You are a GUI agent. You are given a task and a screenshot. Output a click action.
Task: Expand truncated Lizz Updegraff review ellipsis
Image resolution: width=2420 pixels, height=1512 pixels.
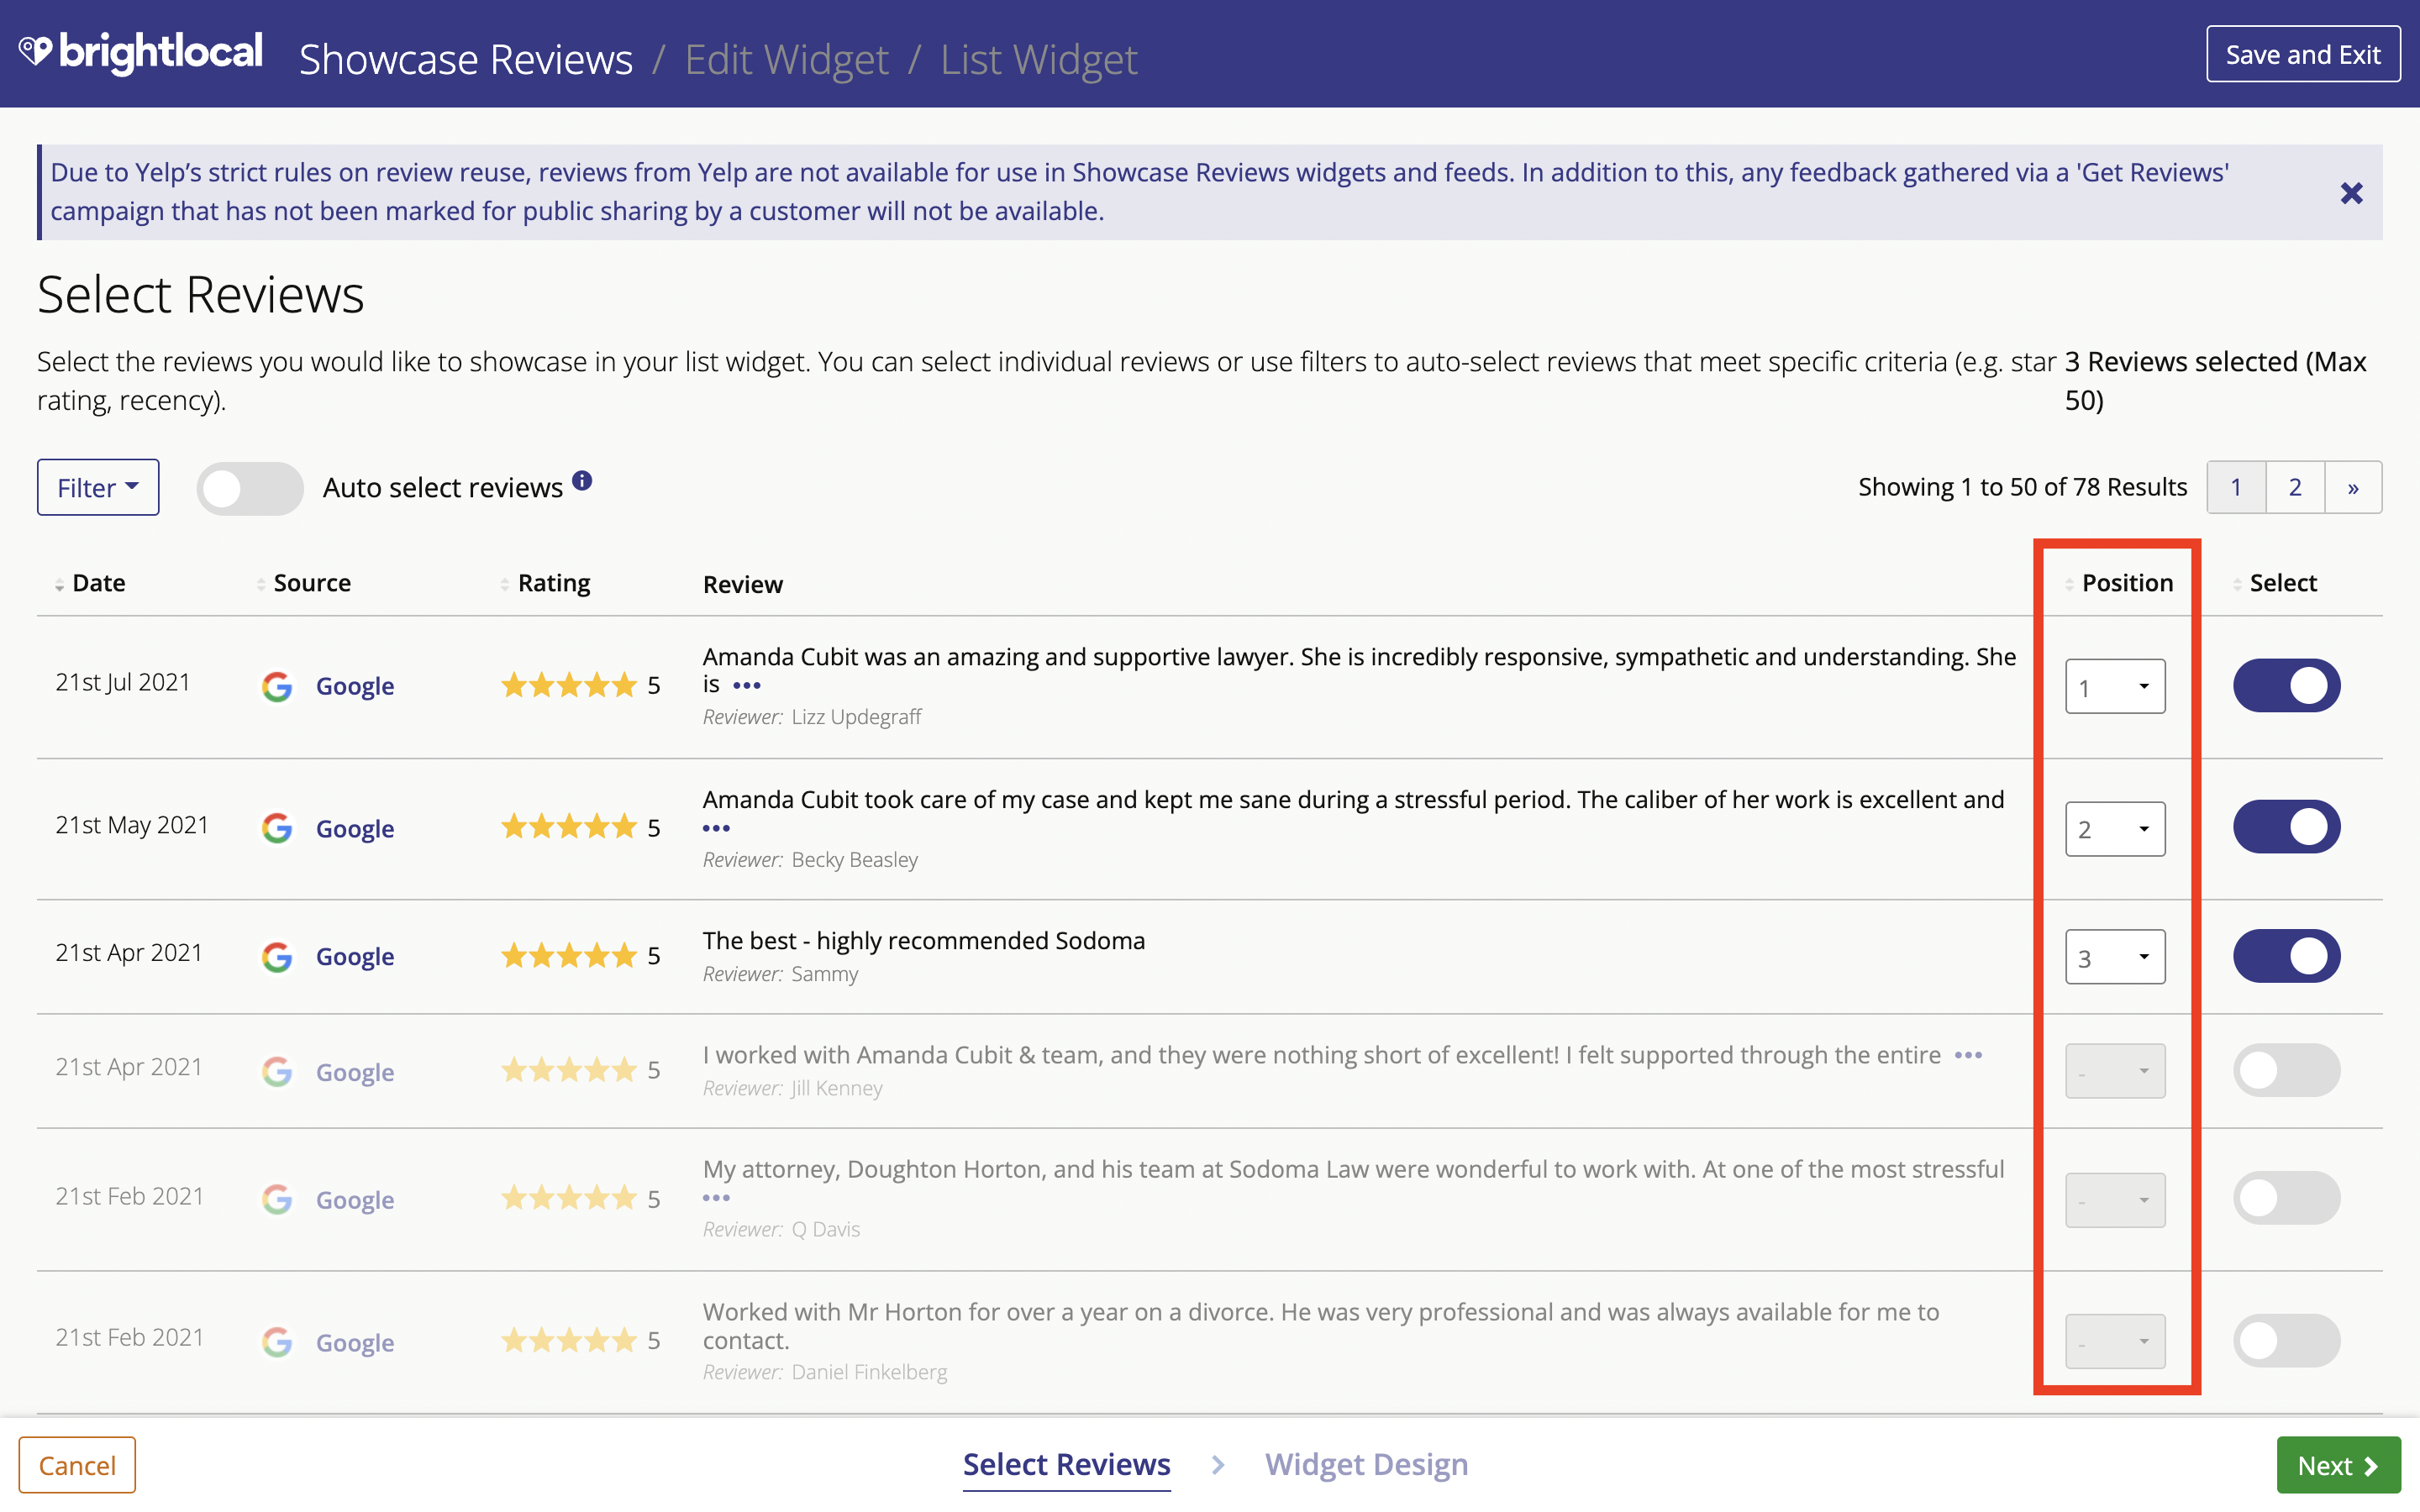click(747, 686)
